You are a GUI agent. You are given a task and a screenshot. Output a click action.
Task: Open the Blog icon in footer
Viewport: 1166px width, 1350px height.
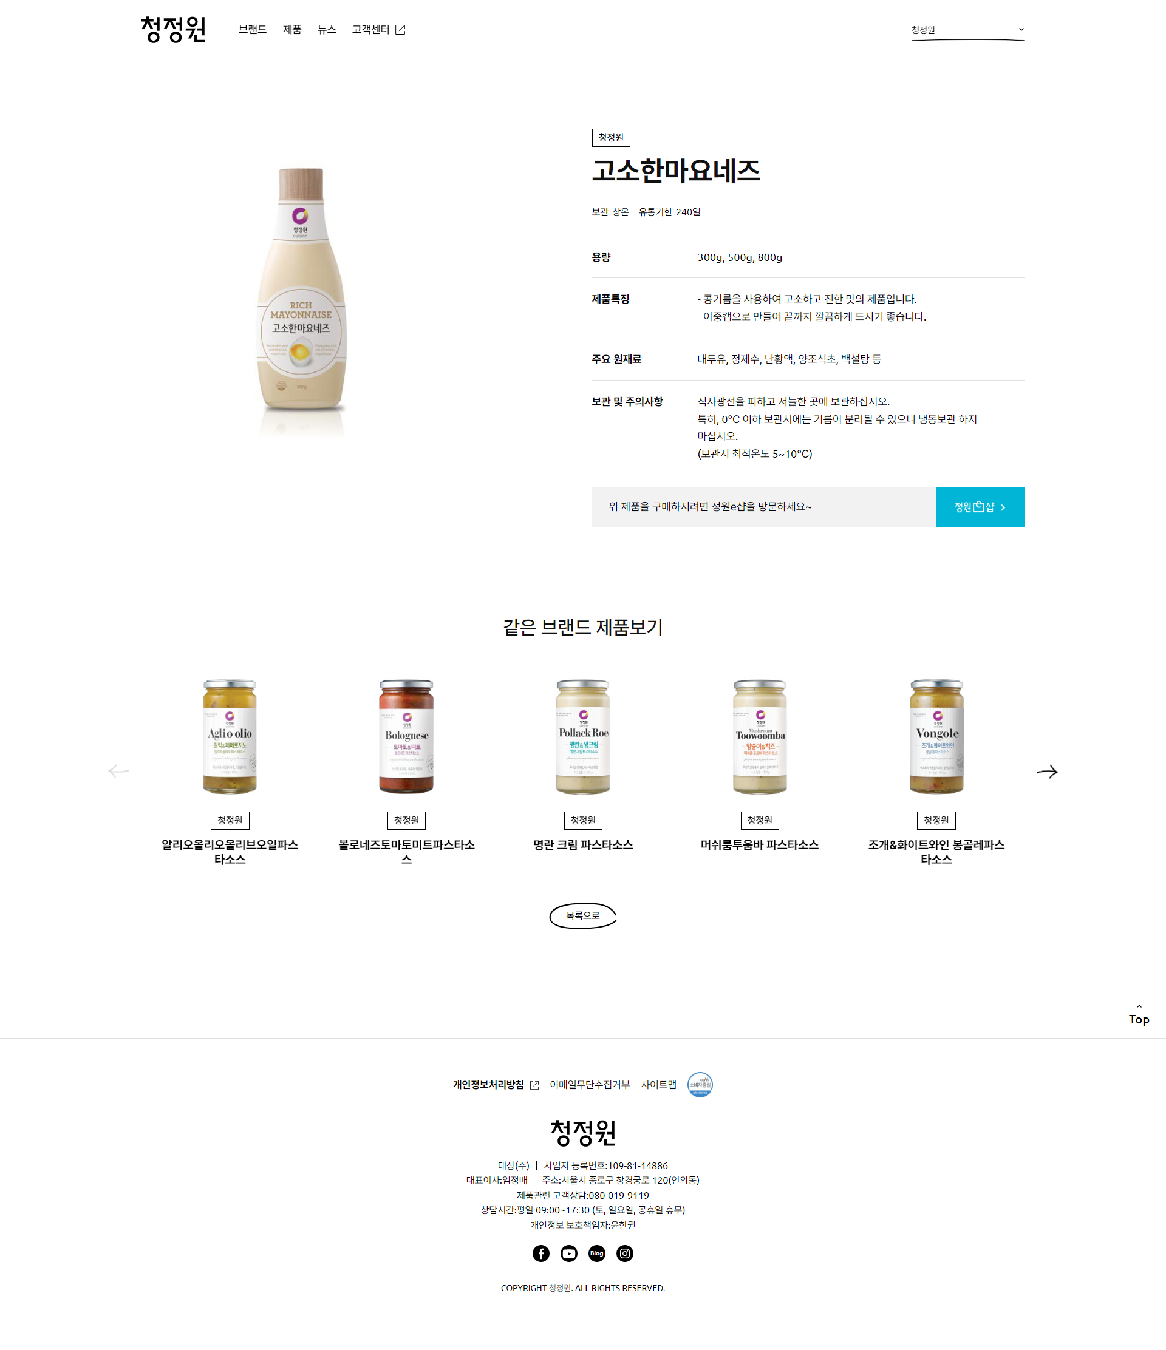[x=596, y=1253]
